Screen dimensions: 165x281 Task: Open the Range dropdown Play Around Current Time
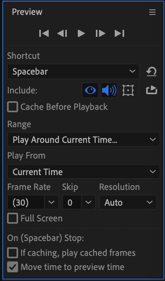pyautogui.click(x=84, y=139)
